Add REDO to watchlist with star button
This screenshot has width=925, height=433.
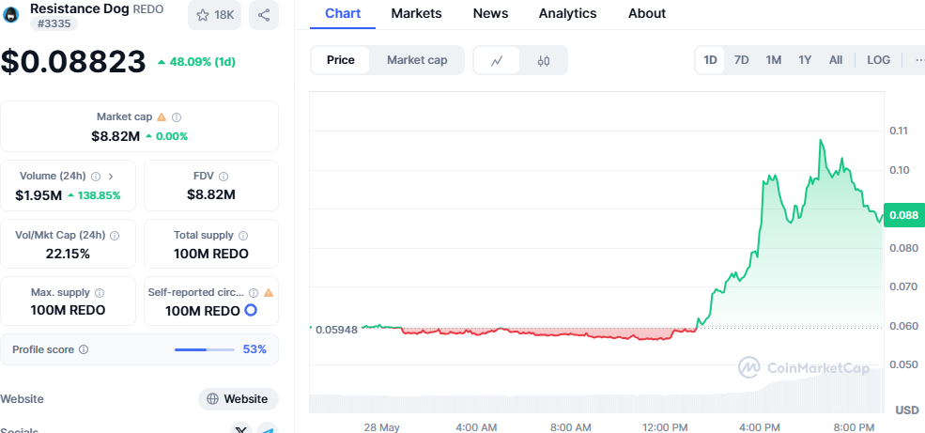pyautogui.click(x=215, y=15)
